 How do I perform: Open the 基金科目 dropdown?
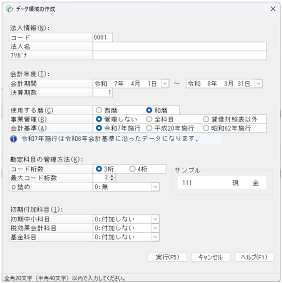click(x=156, y=237)
